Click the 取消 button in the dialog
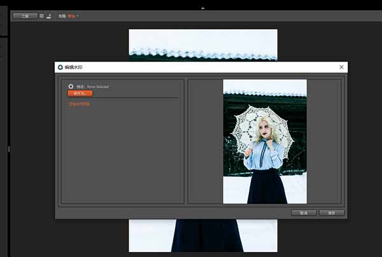Image resolution: width=382 pixels, height=257 pixels. 304,212
